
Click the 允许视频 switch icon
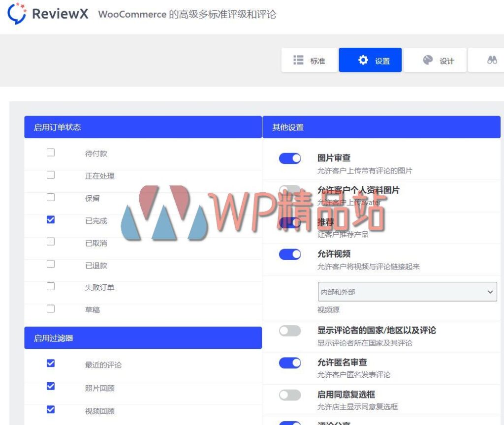(x=289, y=254)
